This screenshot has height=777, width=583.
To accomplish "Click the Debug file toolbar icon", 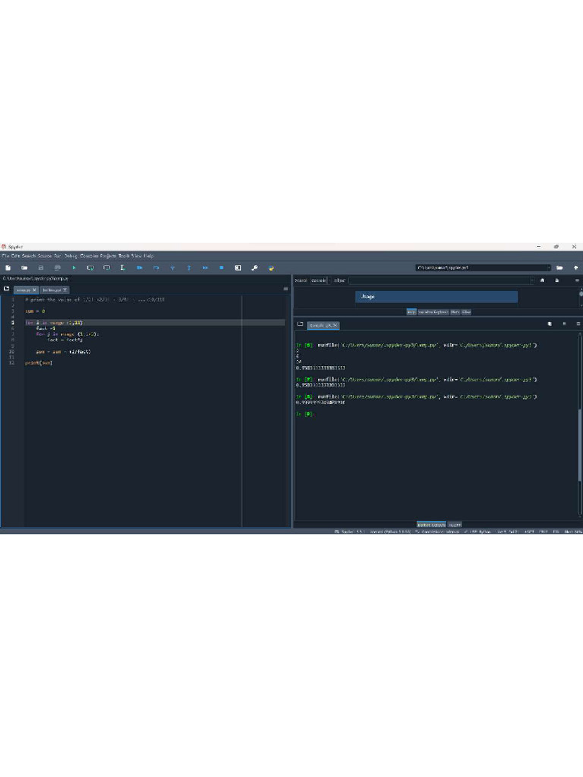I will (140, 268).
